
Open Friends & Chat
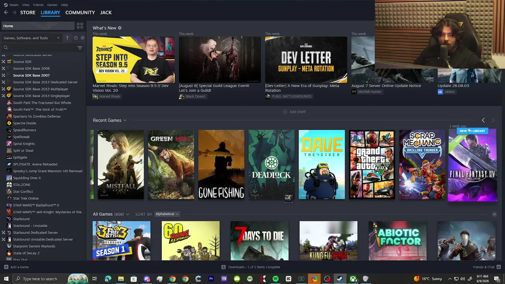pyautogui.click(x=486, y=267)
